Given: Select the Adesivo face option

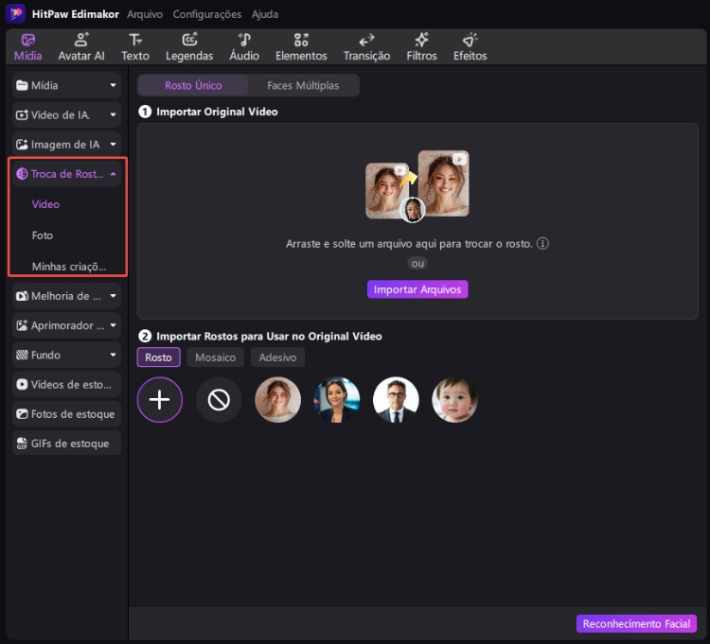Looking at the screenshot, I should click(277, 357).
